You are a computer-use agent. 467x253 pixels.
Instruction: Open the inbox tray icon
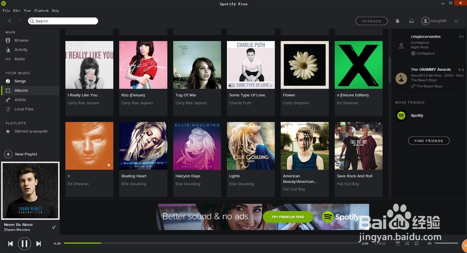[x=411, y=21]
